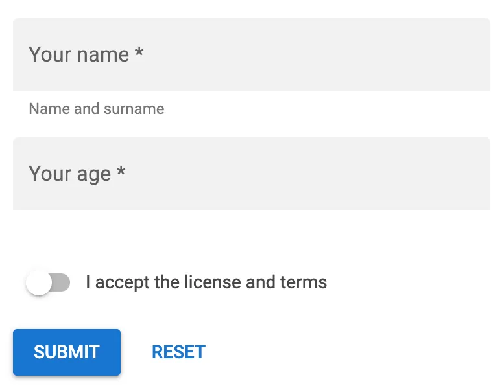Click the Reset button
Screen dimensions: 502x390
[x=178, y=352]
